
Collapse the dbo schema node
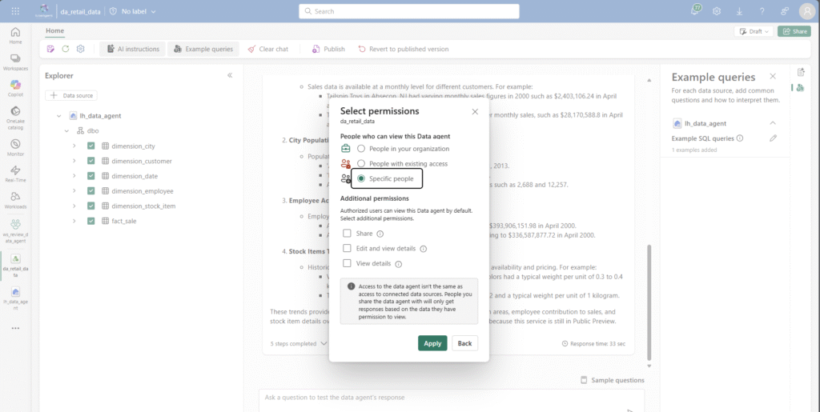[x=66, y=131]
